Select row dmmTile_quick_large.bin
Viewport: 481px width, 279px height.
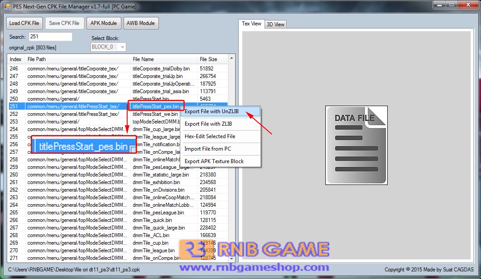(x=117, y=228)
